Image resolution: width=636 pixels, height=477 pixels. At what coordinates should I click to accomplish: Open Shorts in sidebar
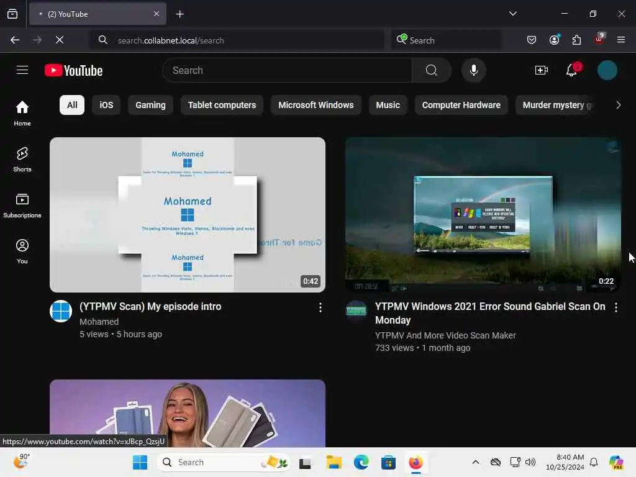point(22,160)
